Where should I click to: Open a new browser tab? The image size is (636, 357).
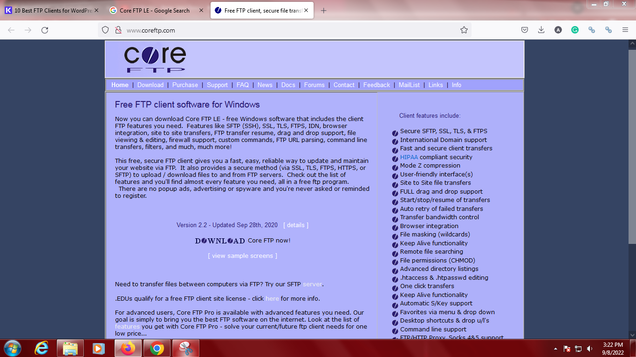point(324,11)
